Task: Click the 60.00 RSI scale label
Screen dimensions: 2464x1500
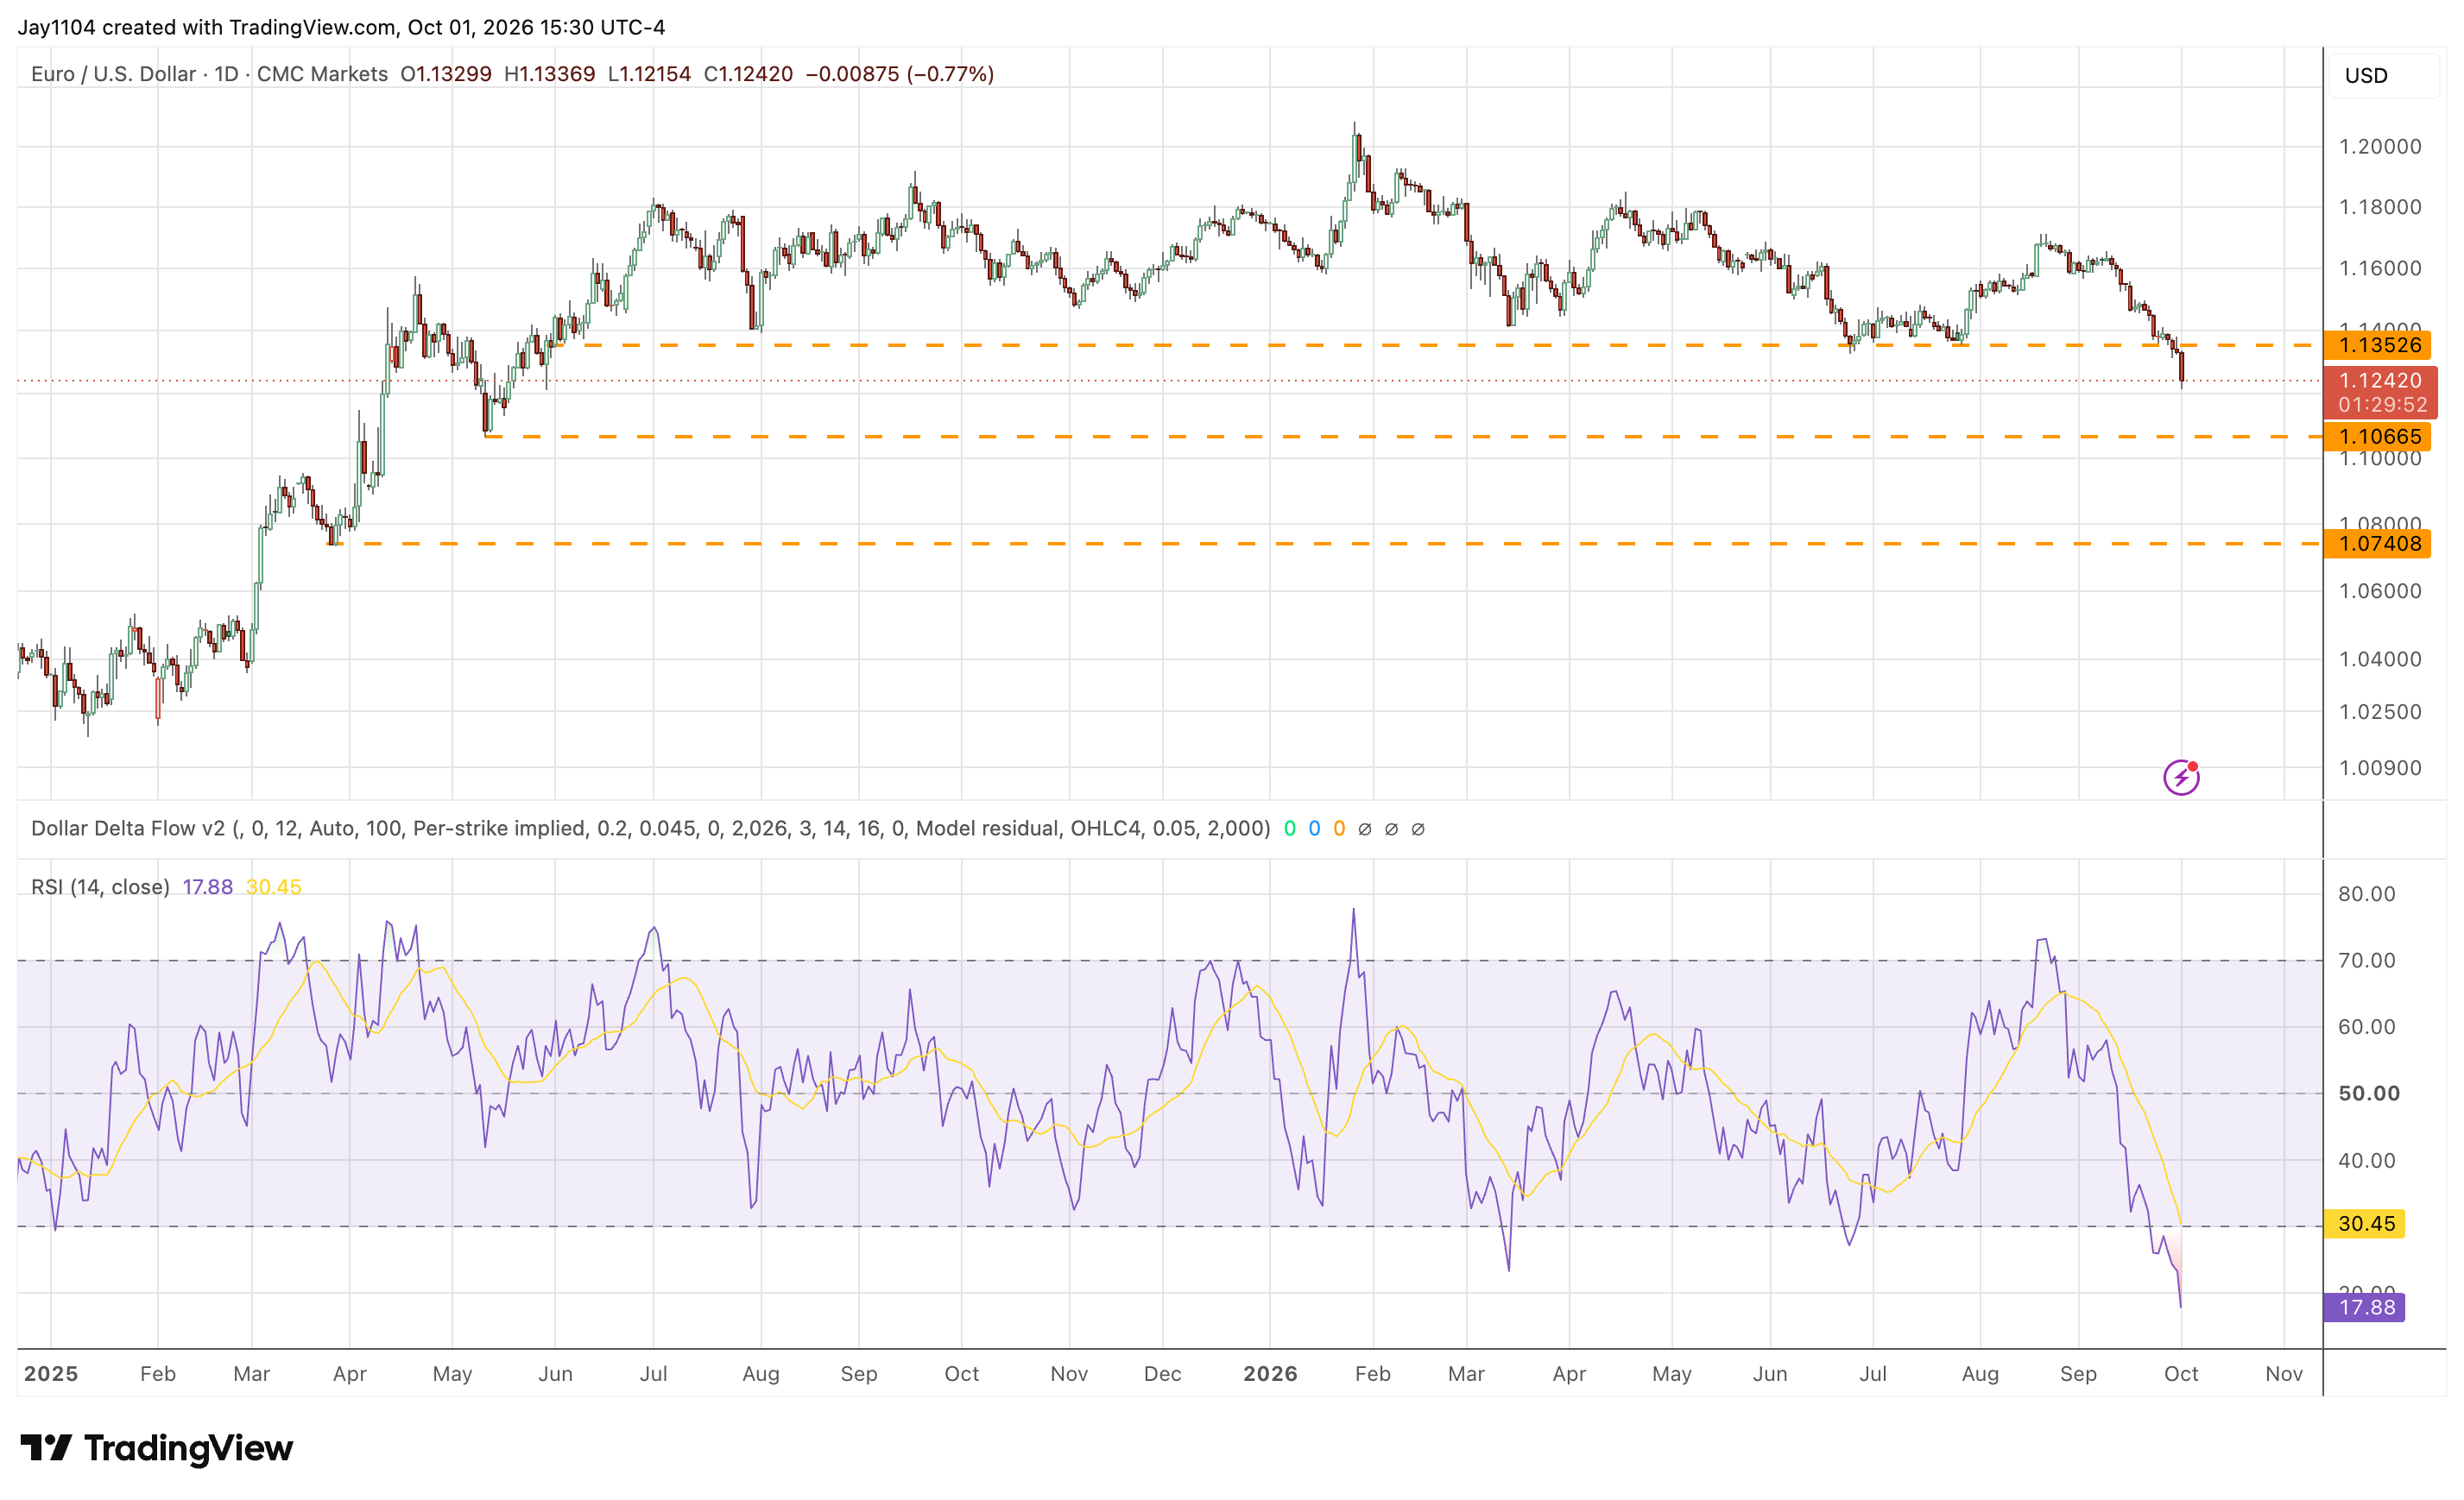Action: (x=2366, y=1026)
